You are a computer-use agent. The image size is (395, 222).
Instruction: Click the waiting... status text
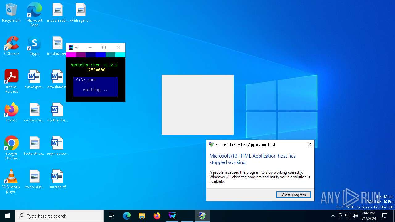click(x=96, y=90)
